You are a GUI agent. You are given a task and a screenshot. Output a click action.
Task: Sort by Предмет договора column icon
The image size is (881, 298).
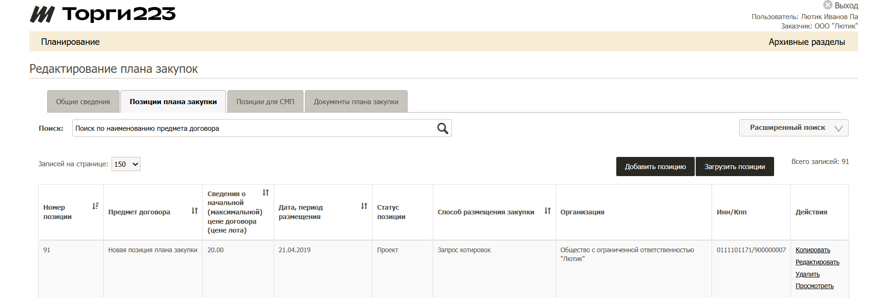pyautogui.click(x=195, y=211)
